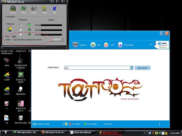Click the Globe Broadband logo
The height and width of the screenshot is (136, 182).
point(162,45)
